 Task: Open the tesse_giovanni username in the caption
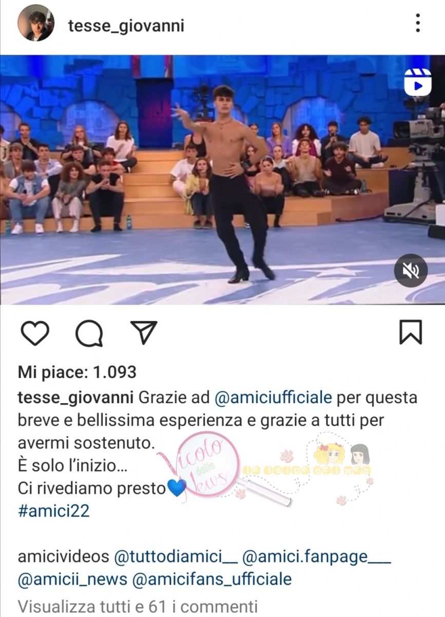point(75,398)
